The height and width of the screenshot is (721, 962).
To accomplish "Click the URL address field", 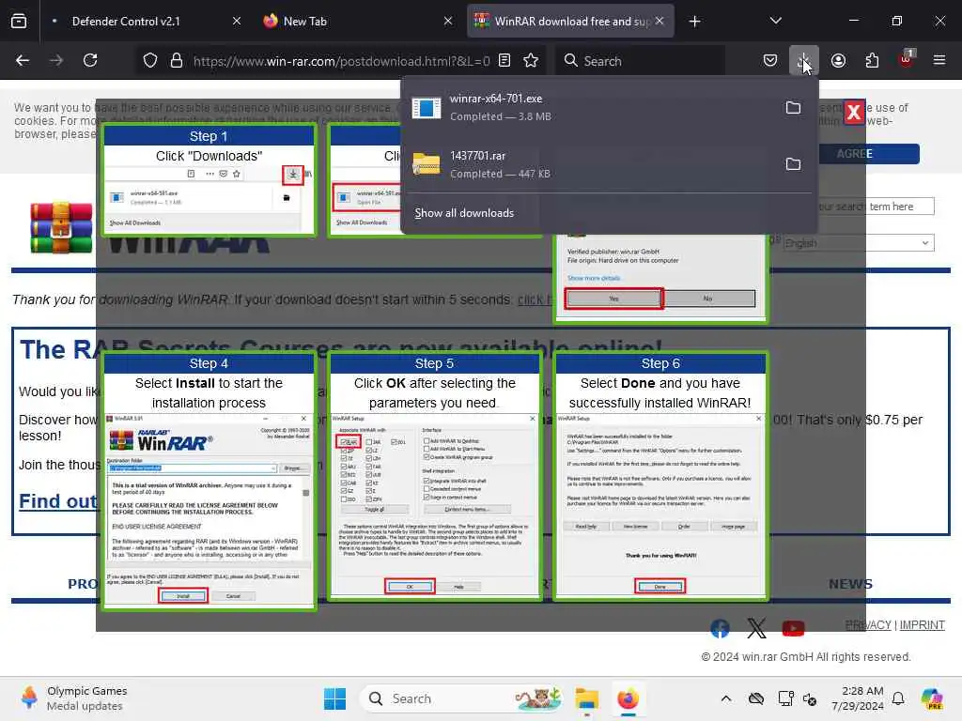I will tap(341, 61).
